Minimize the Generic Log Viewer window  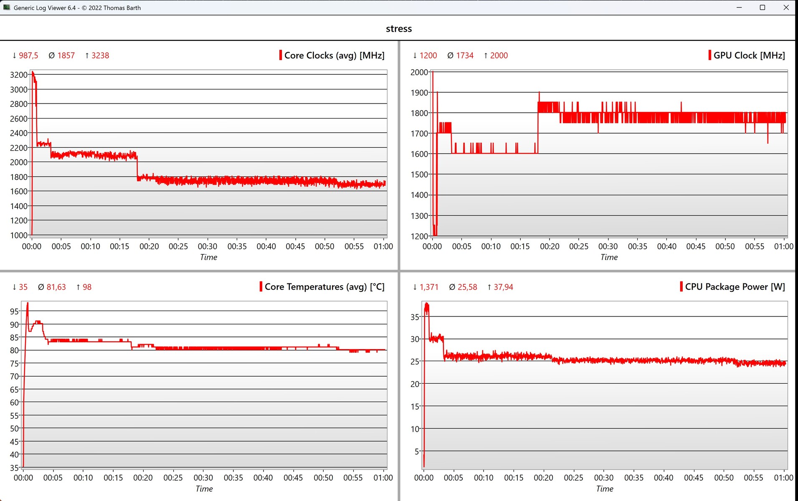(739, 8)
